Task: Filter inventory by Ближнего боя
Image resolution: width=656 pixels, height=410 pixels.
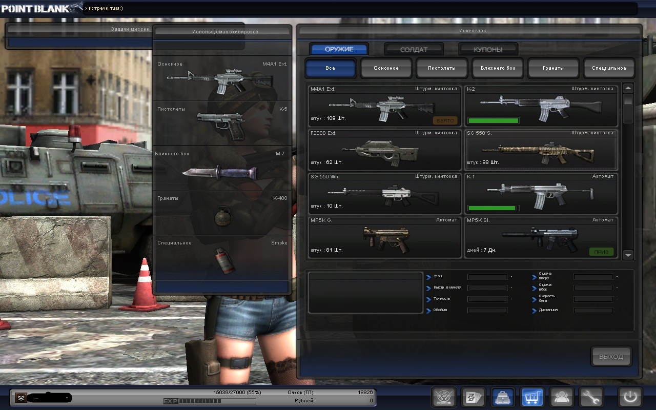Action: point(498,68)
